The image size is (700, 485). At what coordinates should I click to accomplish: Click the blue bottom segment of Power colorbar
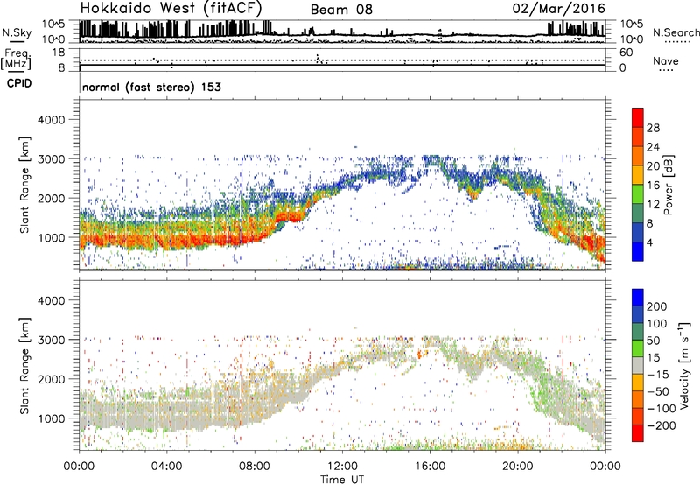[x=638, y=251]
